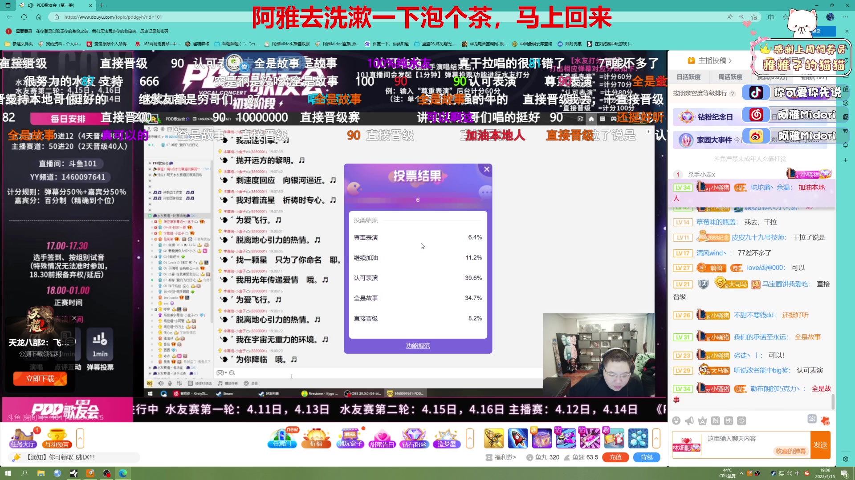
Task: Expand the arrow beside 互动预言
Action: [x=80, y=438]
